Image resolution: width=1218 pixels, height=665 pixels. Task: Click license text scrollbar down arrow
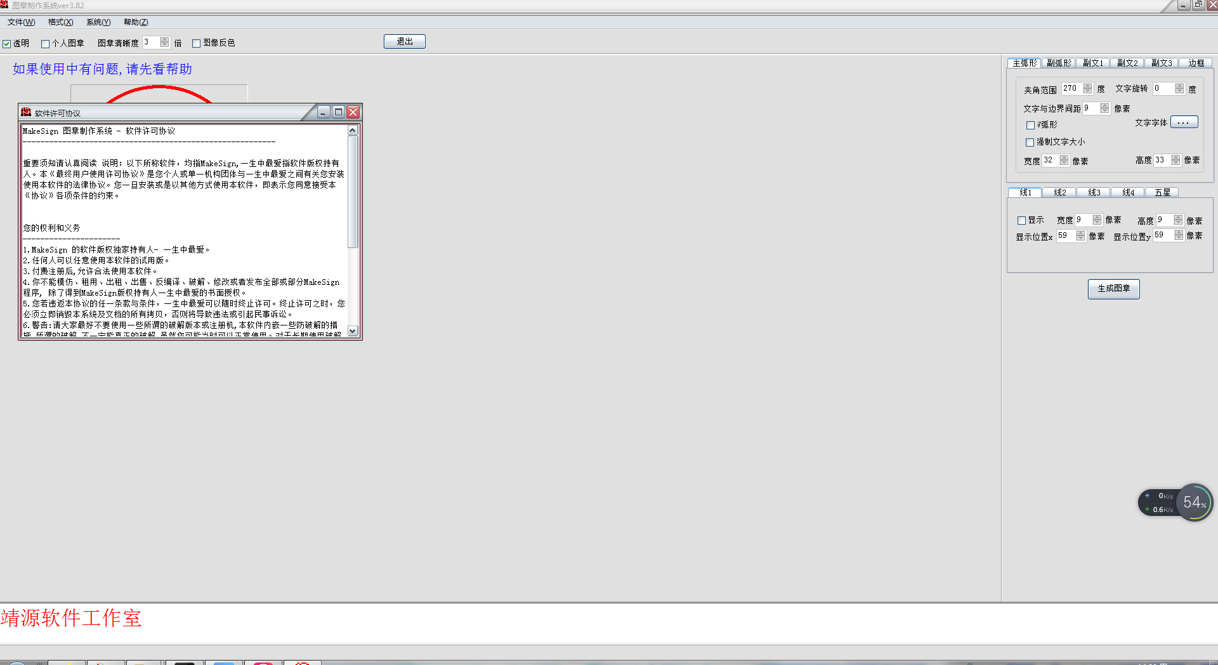(x=353, y=331)
